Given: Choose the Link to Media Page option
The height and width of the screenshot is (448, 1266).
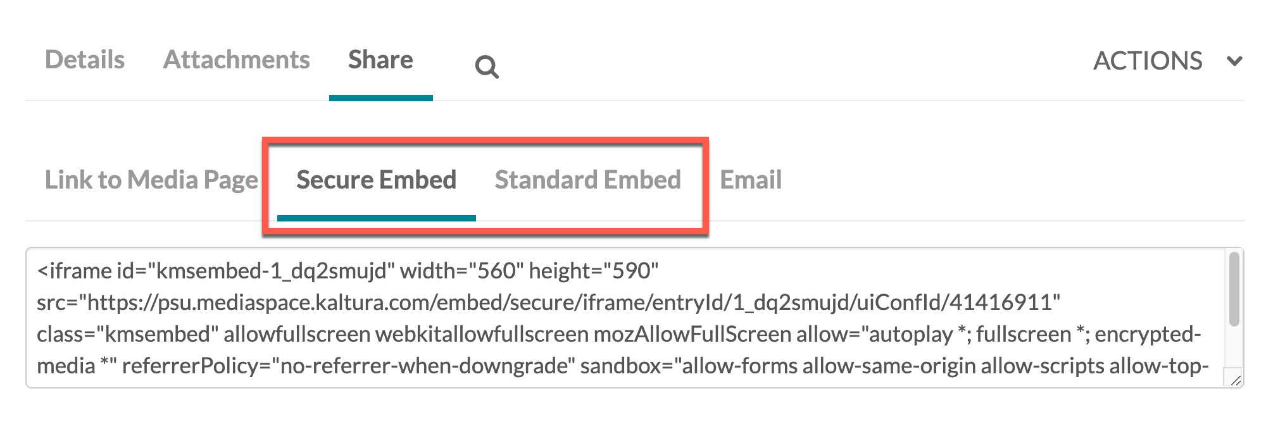Looking at the screenshot, I should pos(151,180).
